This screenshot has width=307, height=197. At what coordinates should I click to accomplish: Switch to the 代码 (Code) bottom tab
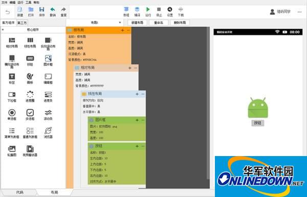click(19, 192)
